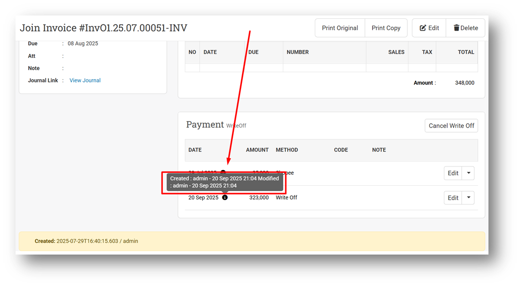Image resolution: width=520 pixels, height=286 pixels.
Task: Select the Join Invoice title text
Action: (x=103, y=28)
